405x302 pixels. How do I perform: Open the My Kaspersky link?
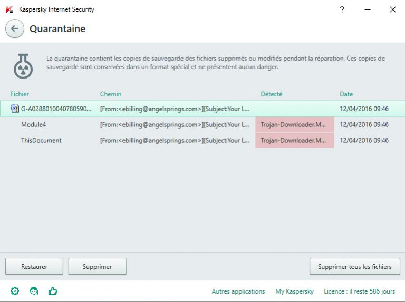point(294,291)
